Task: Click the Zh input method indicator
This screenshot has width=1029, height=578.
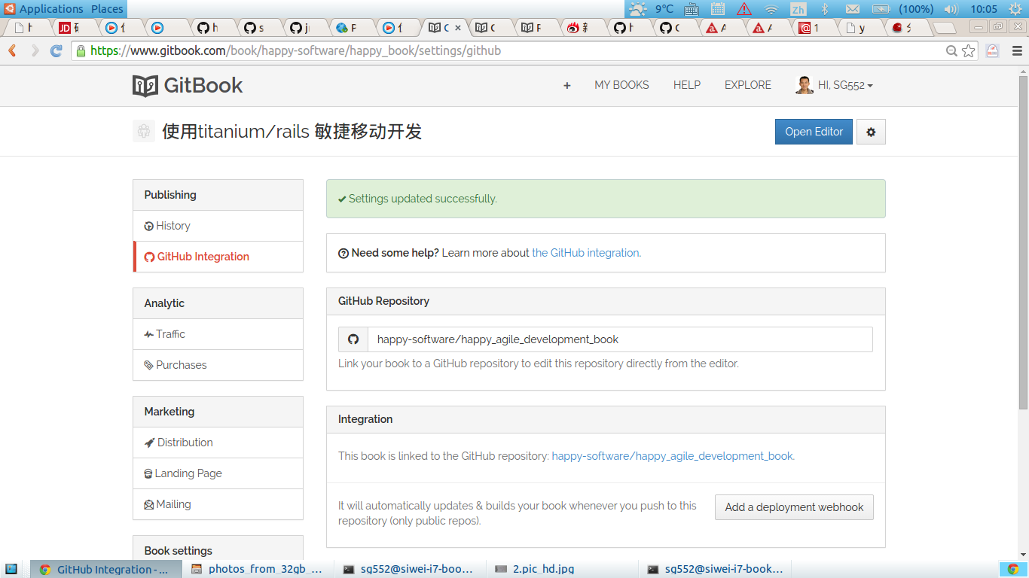Action: pos(798,9)
